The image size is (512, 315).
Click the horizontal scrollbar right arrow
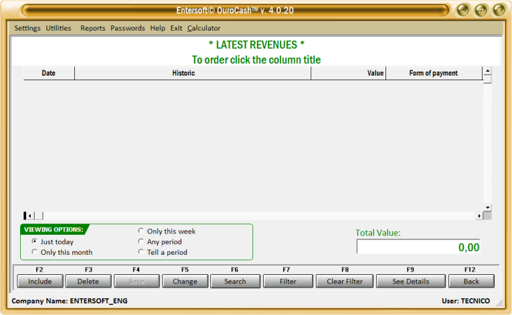click(x=479, y=216)
